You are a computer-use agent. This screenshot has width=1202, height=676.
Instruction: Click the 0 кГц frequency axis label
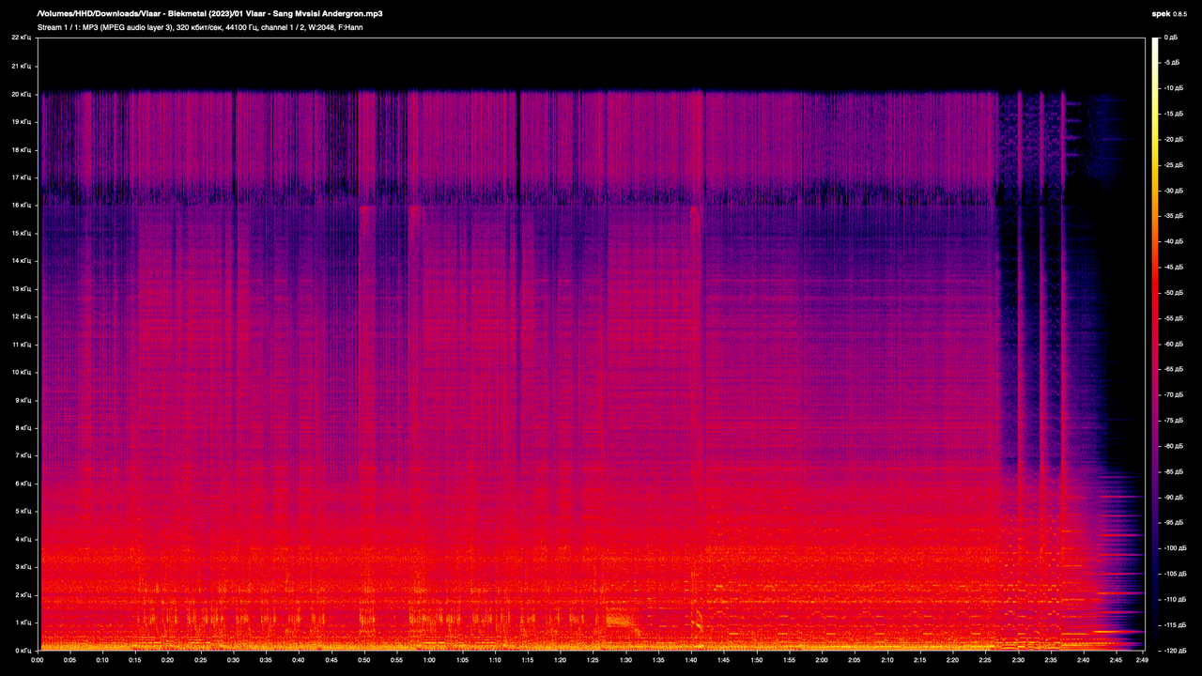click(x=23, y=650)
